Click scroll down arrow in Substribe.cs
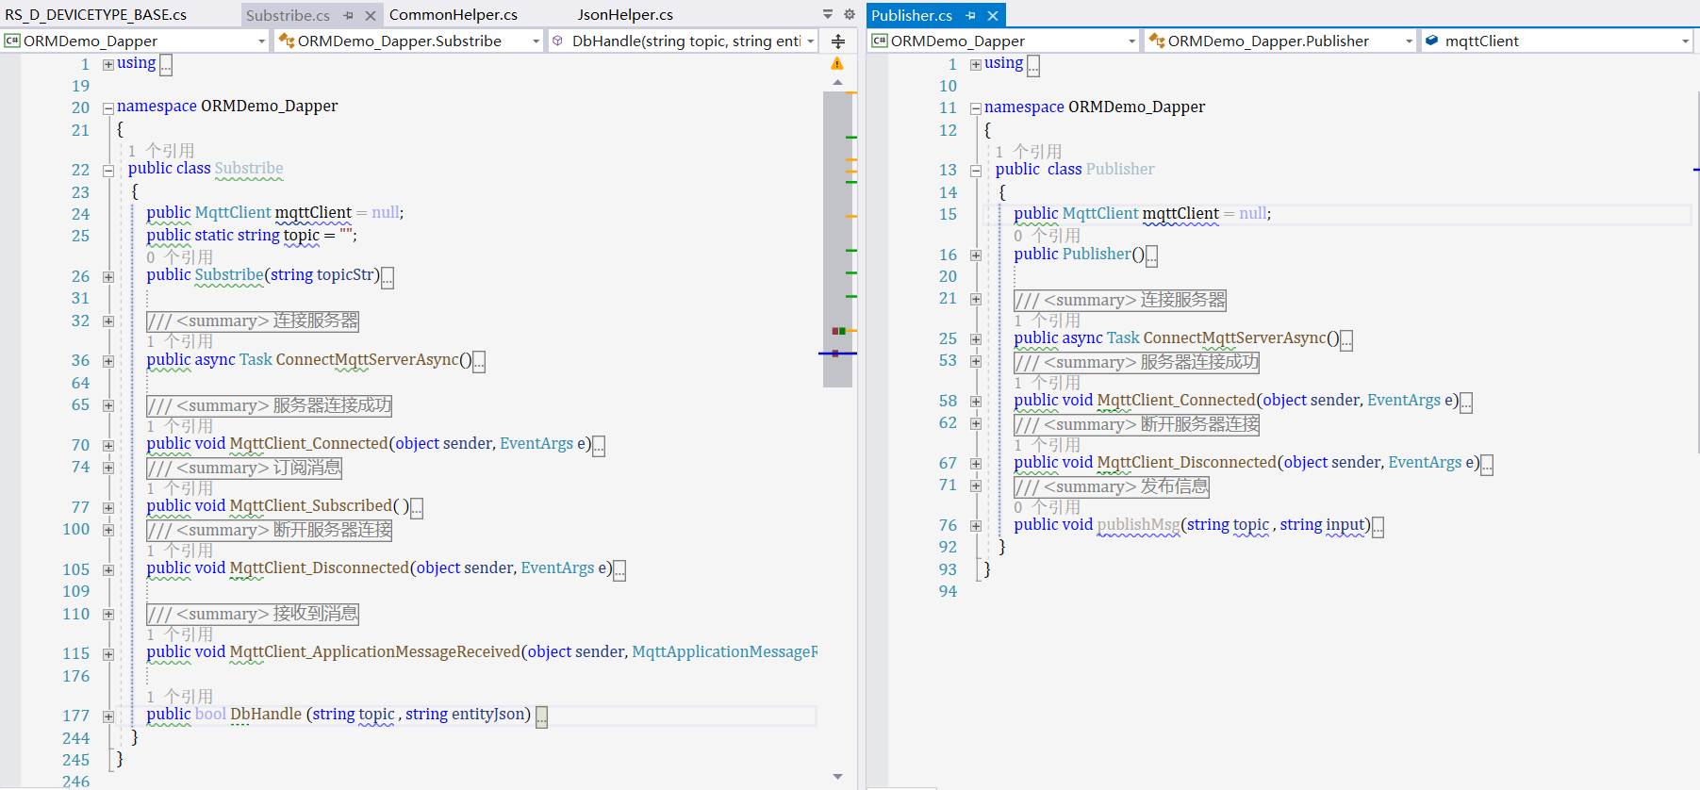The width and height of the screenshot is (1700, 790). [x=837, y=777]
